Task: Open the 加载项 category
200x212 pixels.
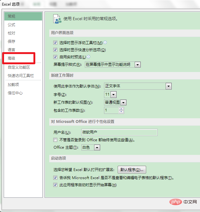Action: coord(23,85)
